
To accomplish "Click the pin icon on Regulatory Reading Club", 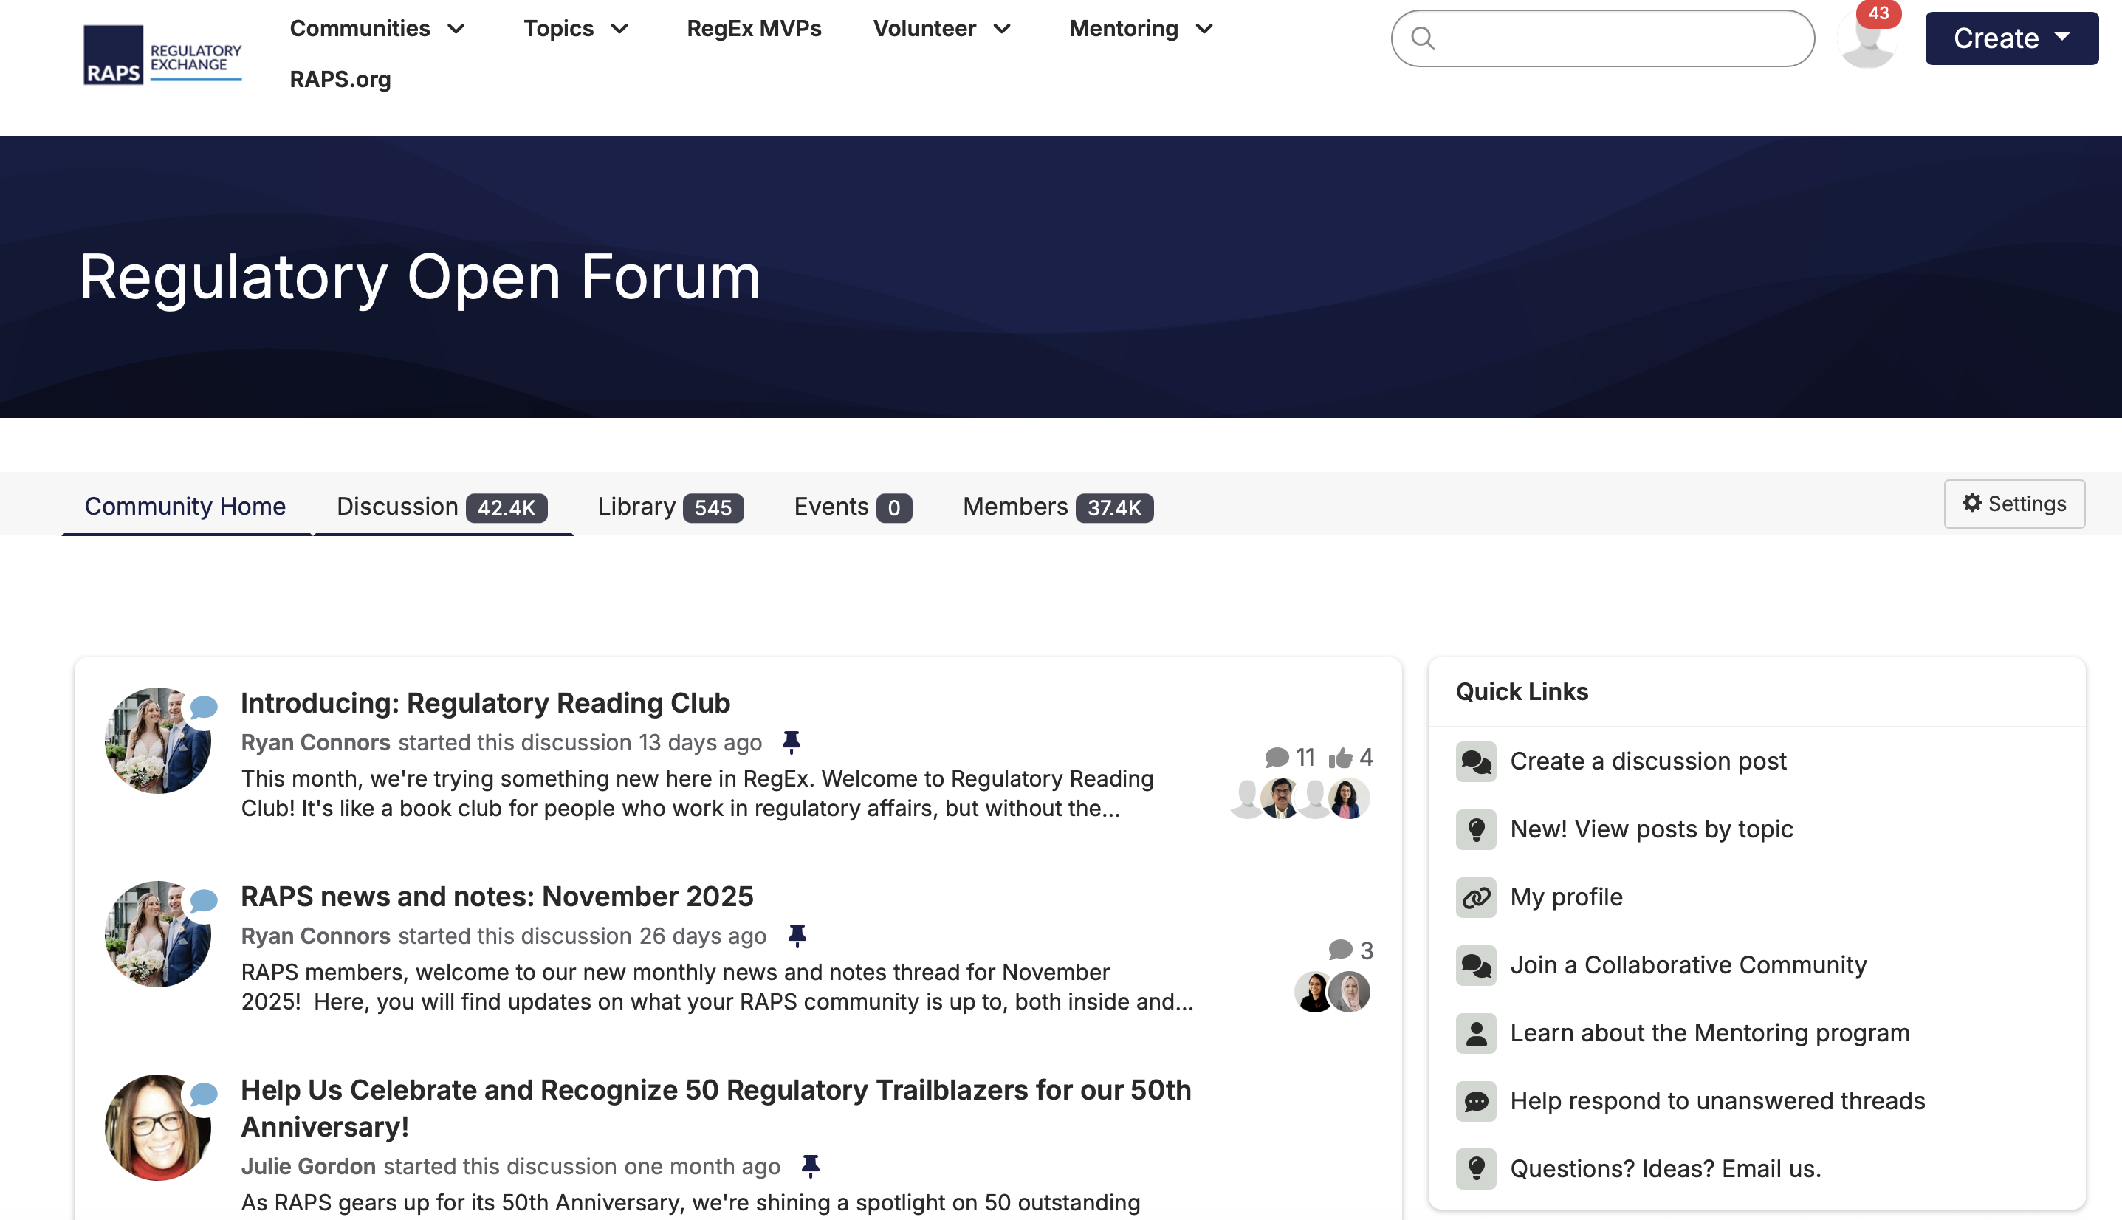I will [791, 742].
